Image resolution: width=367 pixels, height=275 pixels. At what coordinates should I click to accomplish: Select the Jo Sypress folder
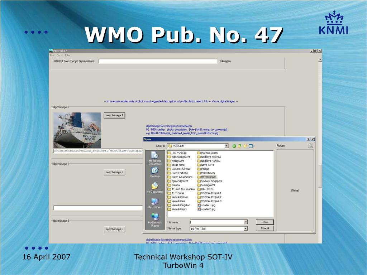coord(176,193)
